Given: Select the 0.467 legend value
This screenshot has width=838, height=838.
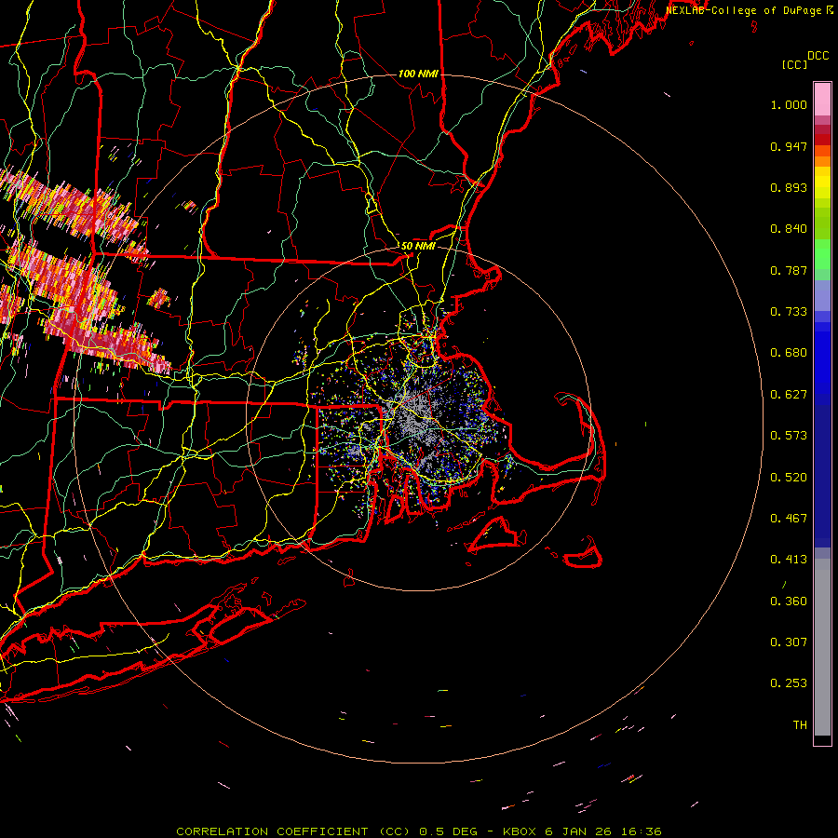Looking at the screenshot, I should coord(789,519).
